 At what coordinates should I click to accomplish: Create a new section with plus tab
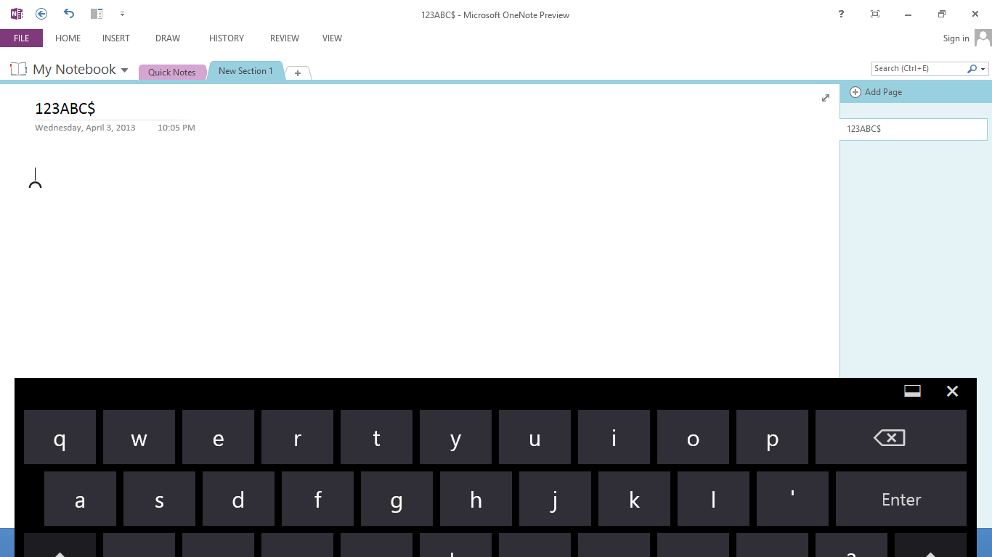[298, 73]
